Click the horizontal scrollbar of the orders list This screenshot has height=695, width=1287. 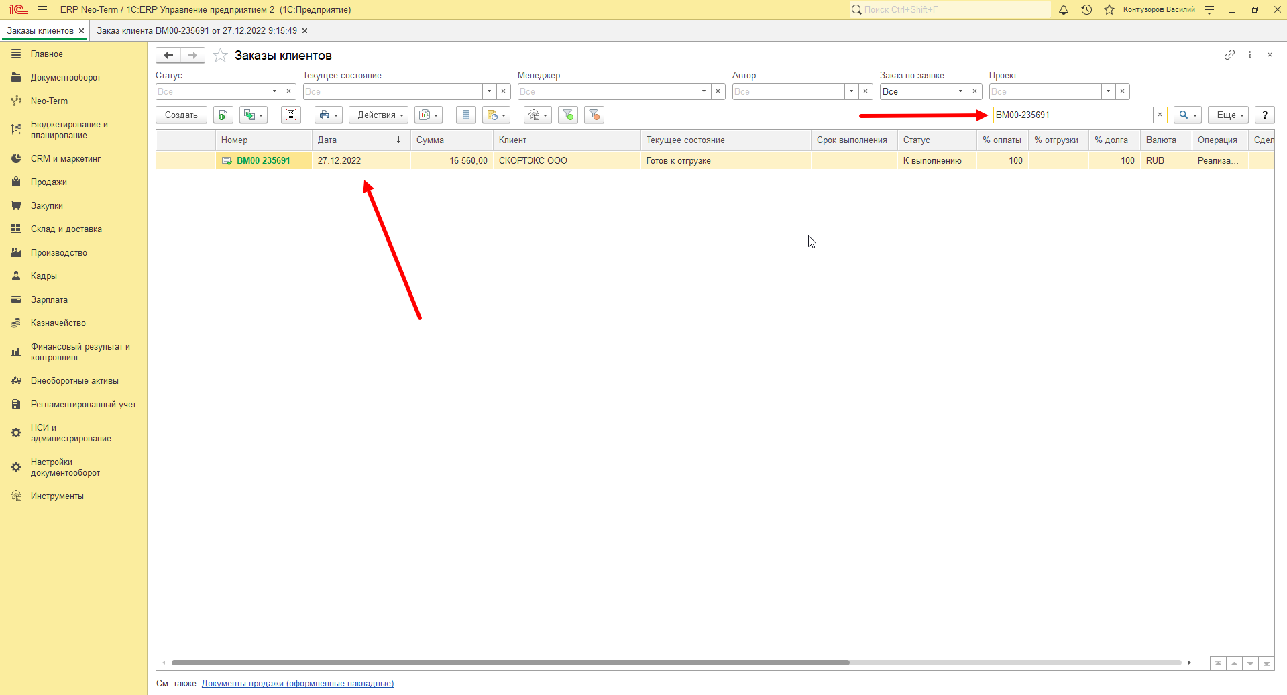510,663
